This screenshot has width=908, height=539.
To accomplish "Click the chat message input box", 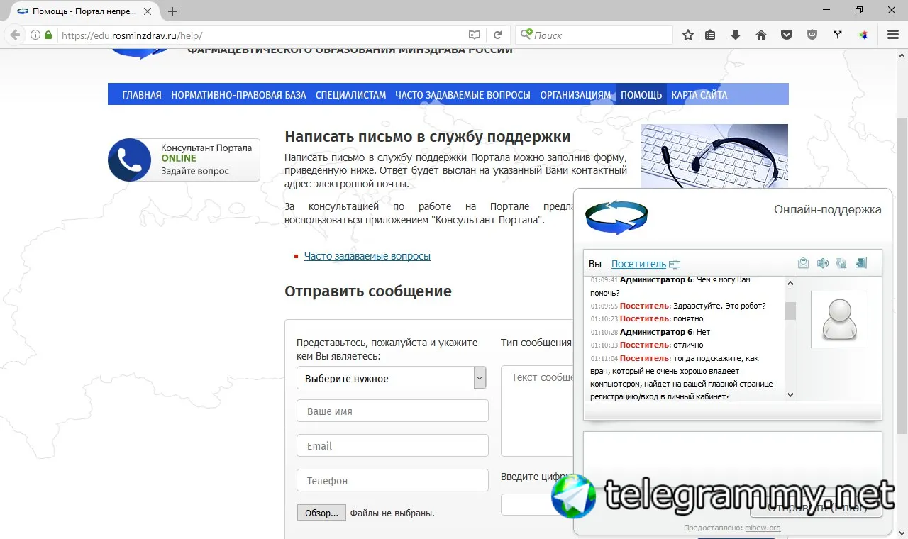I will 732,461.
